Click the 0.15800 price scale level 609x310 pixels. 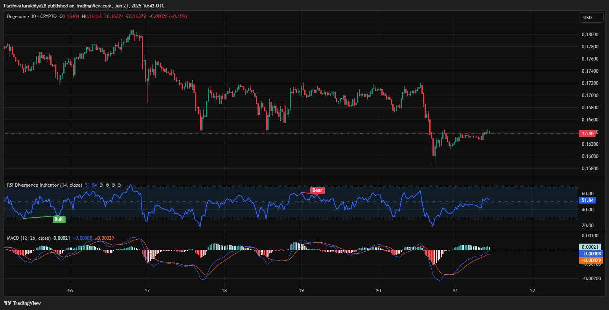tap(590, 169)
